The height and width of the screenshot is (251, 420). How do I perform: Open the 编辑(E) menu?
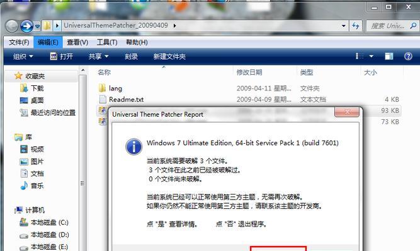48,42
